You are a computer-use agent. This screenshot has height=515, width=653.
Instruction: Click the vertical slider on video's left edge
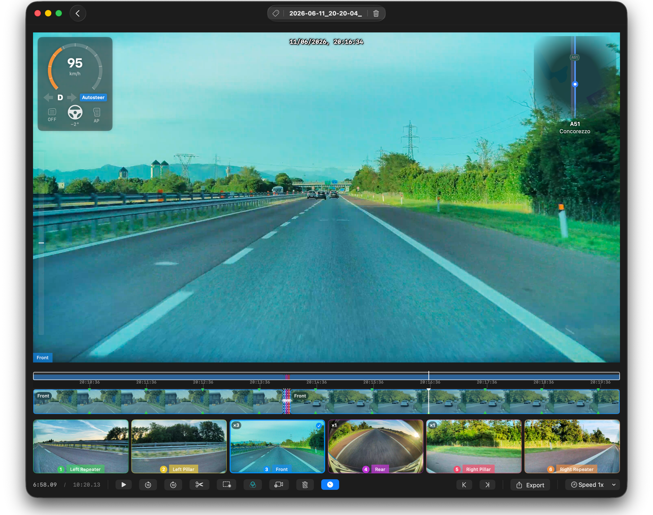41,243
